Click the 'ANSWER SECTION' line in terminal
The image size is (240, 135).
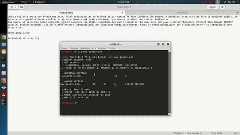pos(72,81)
